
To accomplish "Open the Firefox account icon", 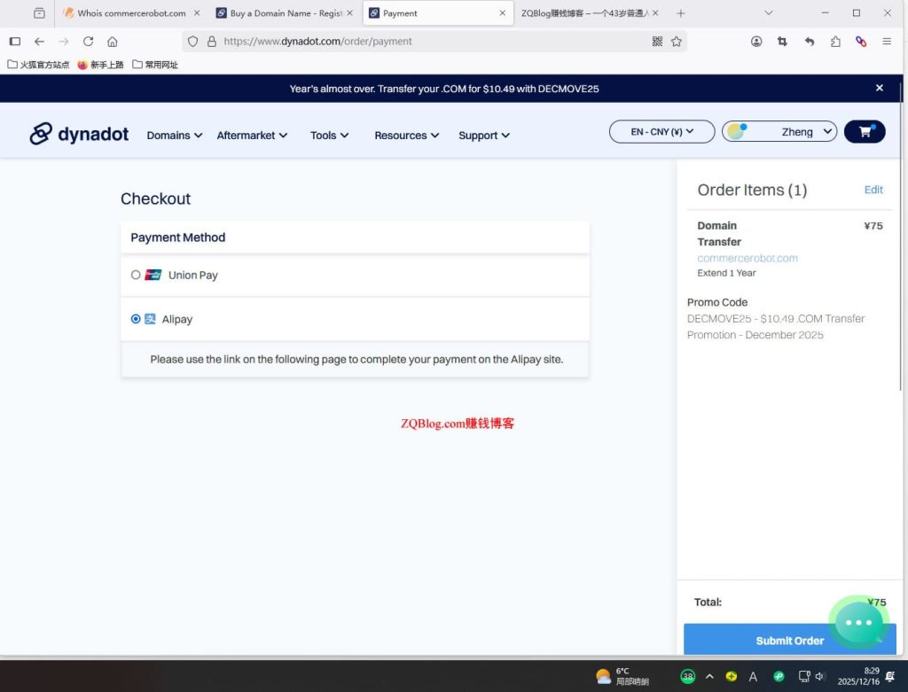I will coord(756,41).
